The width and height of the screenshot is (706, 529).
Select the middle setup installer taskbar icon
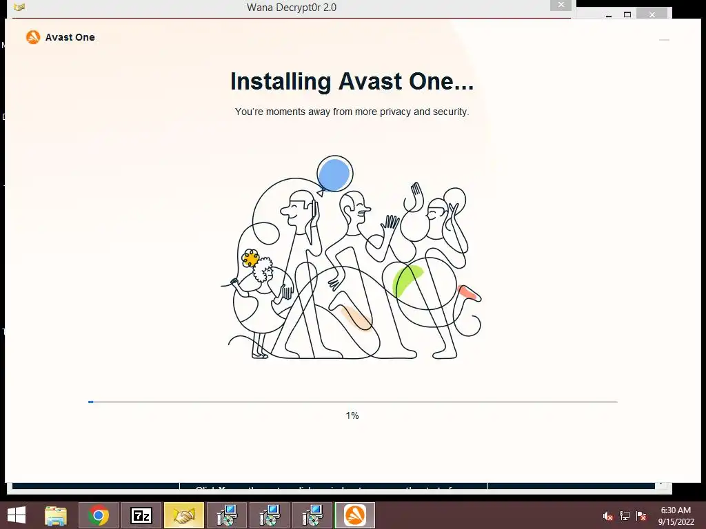pos(270,515)
